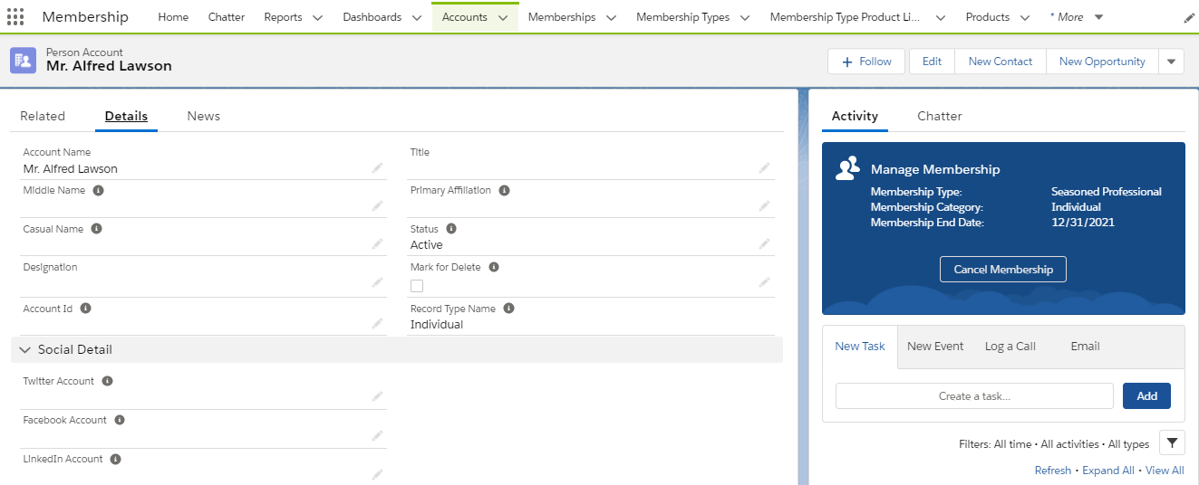Click the edit pencil for Twitter Account
This screenshot has width=1199, height=485.
click(377, 396)
